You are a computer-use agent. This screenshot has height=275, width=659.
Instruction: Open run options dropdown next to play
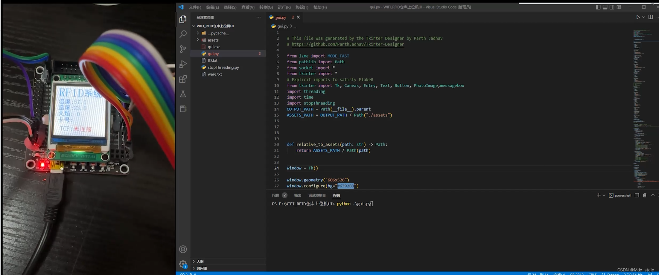(643, 17)
